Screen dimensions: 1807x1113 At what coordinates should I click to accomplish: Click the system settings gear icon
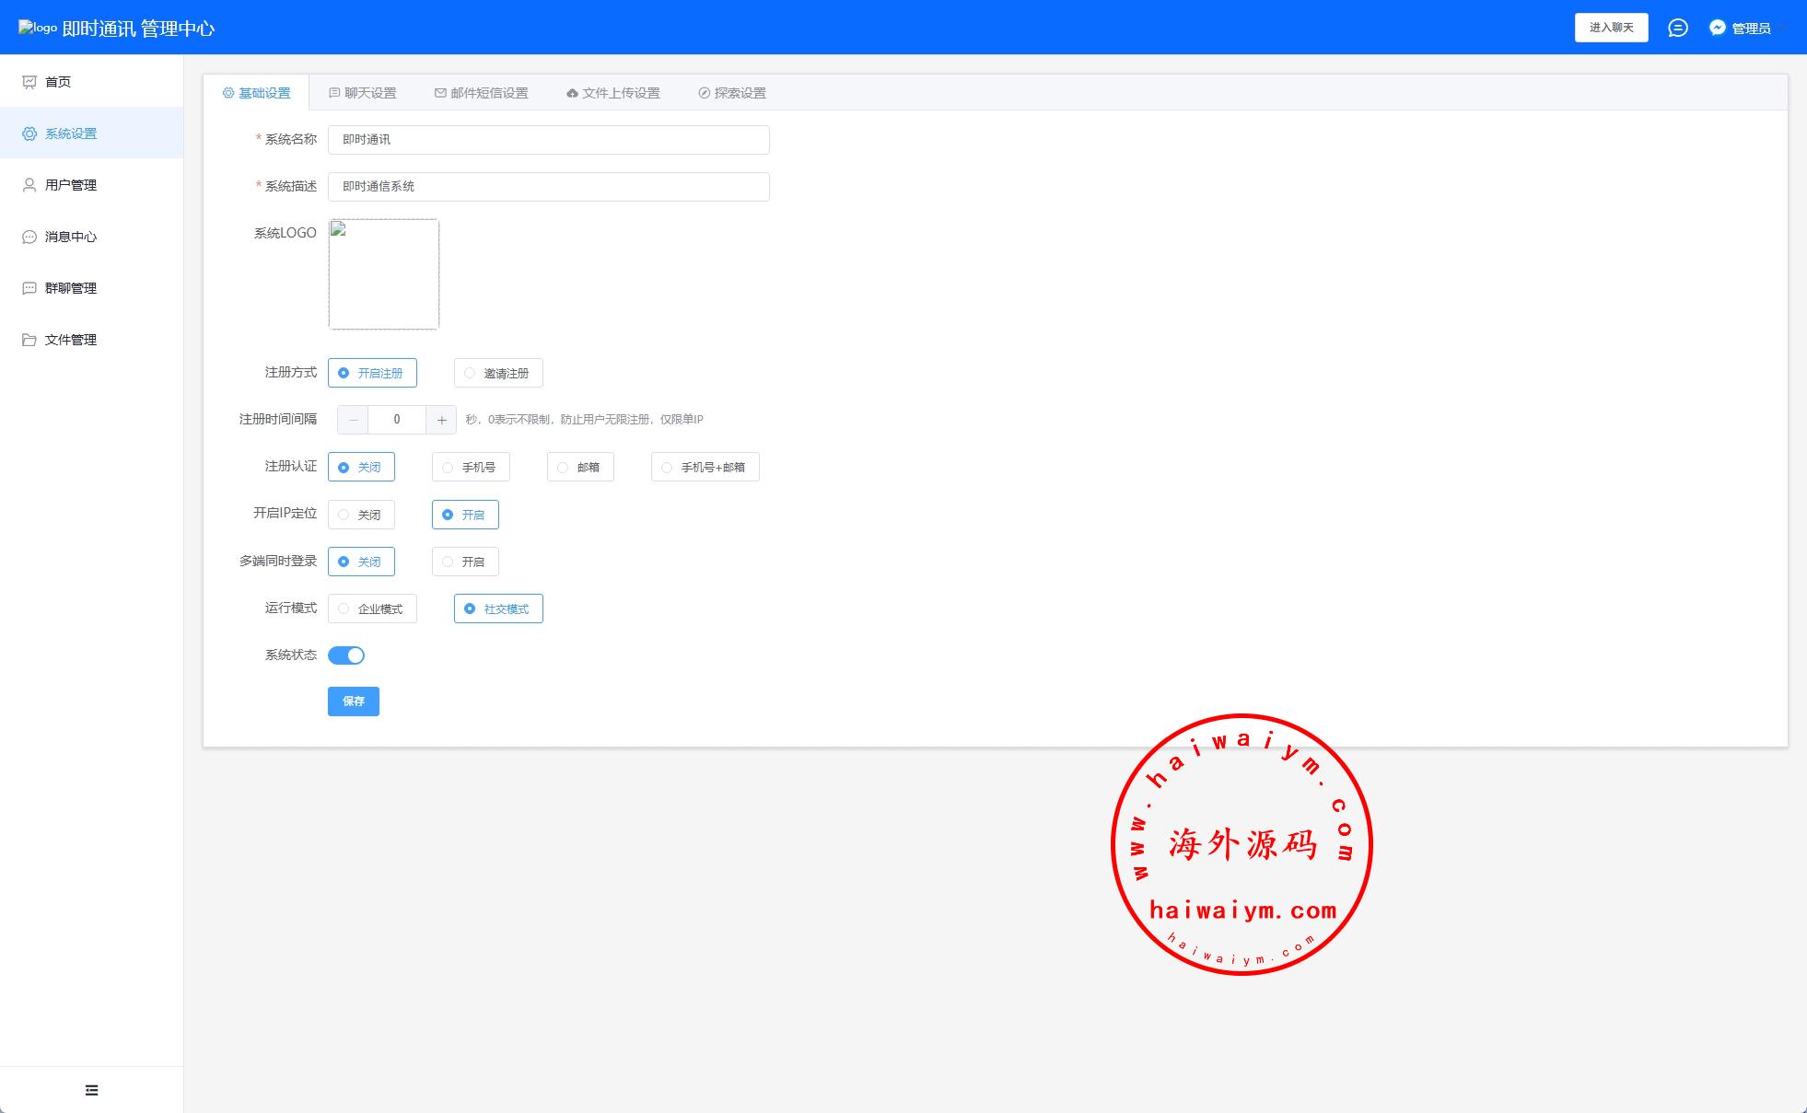(x=29, y=133)
